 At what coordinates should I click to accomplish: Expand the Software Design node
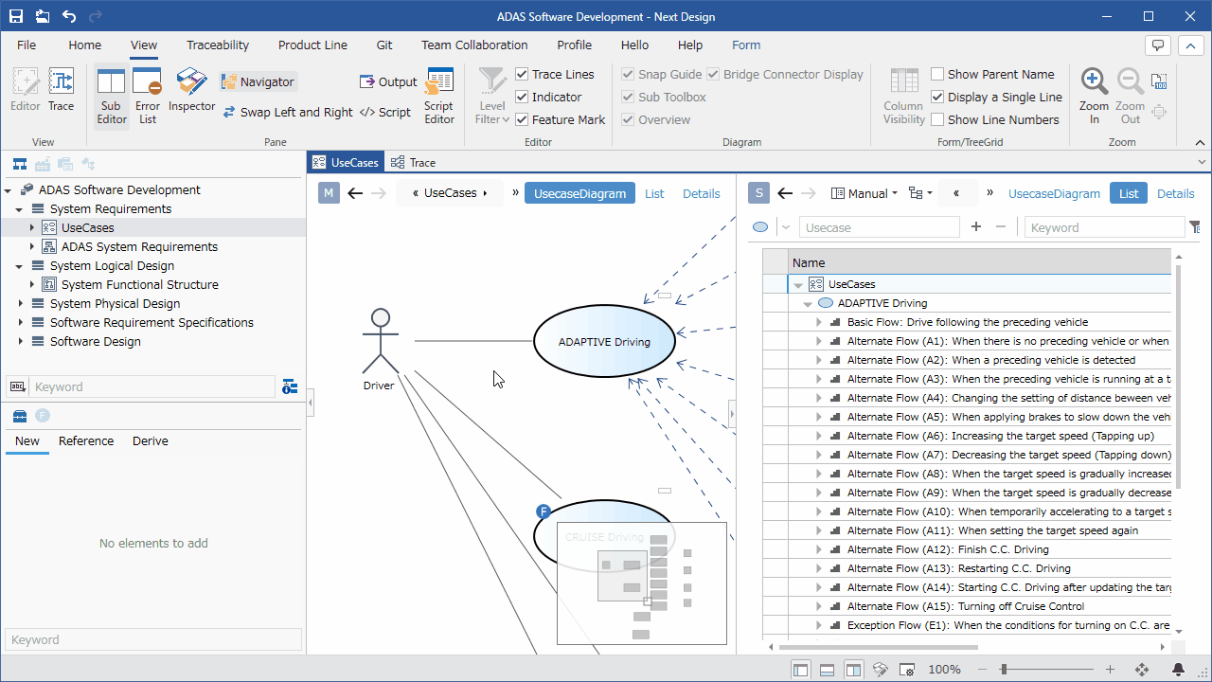(x=19, y=342)
